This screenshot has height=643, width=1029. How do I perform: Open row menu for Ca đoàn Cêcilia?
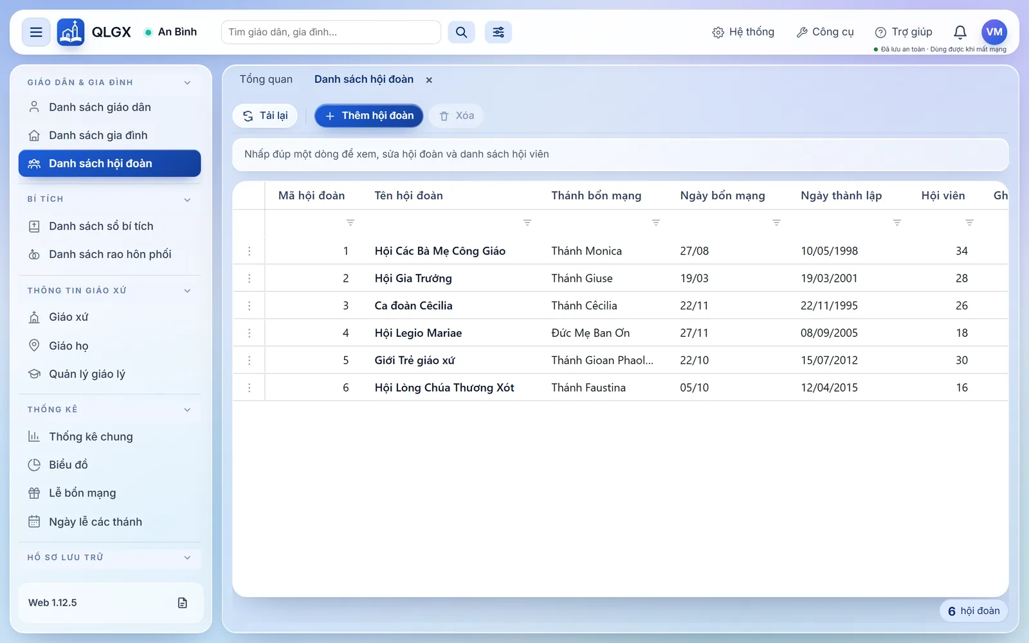coord(250,305)
